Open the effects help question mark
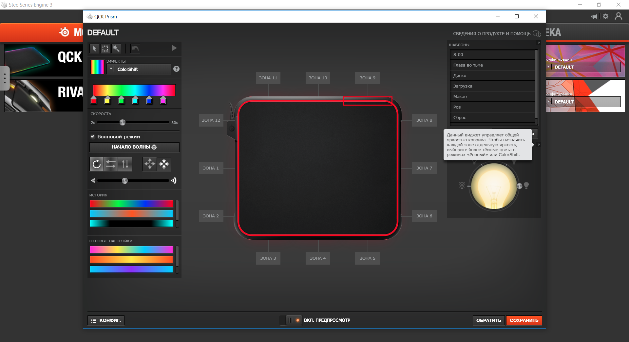Image resolution: width=629 pixels, height=342 pixels. click(176, 69)
